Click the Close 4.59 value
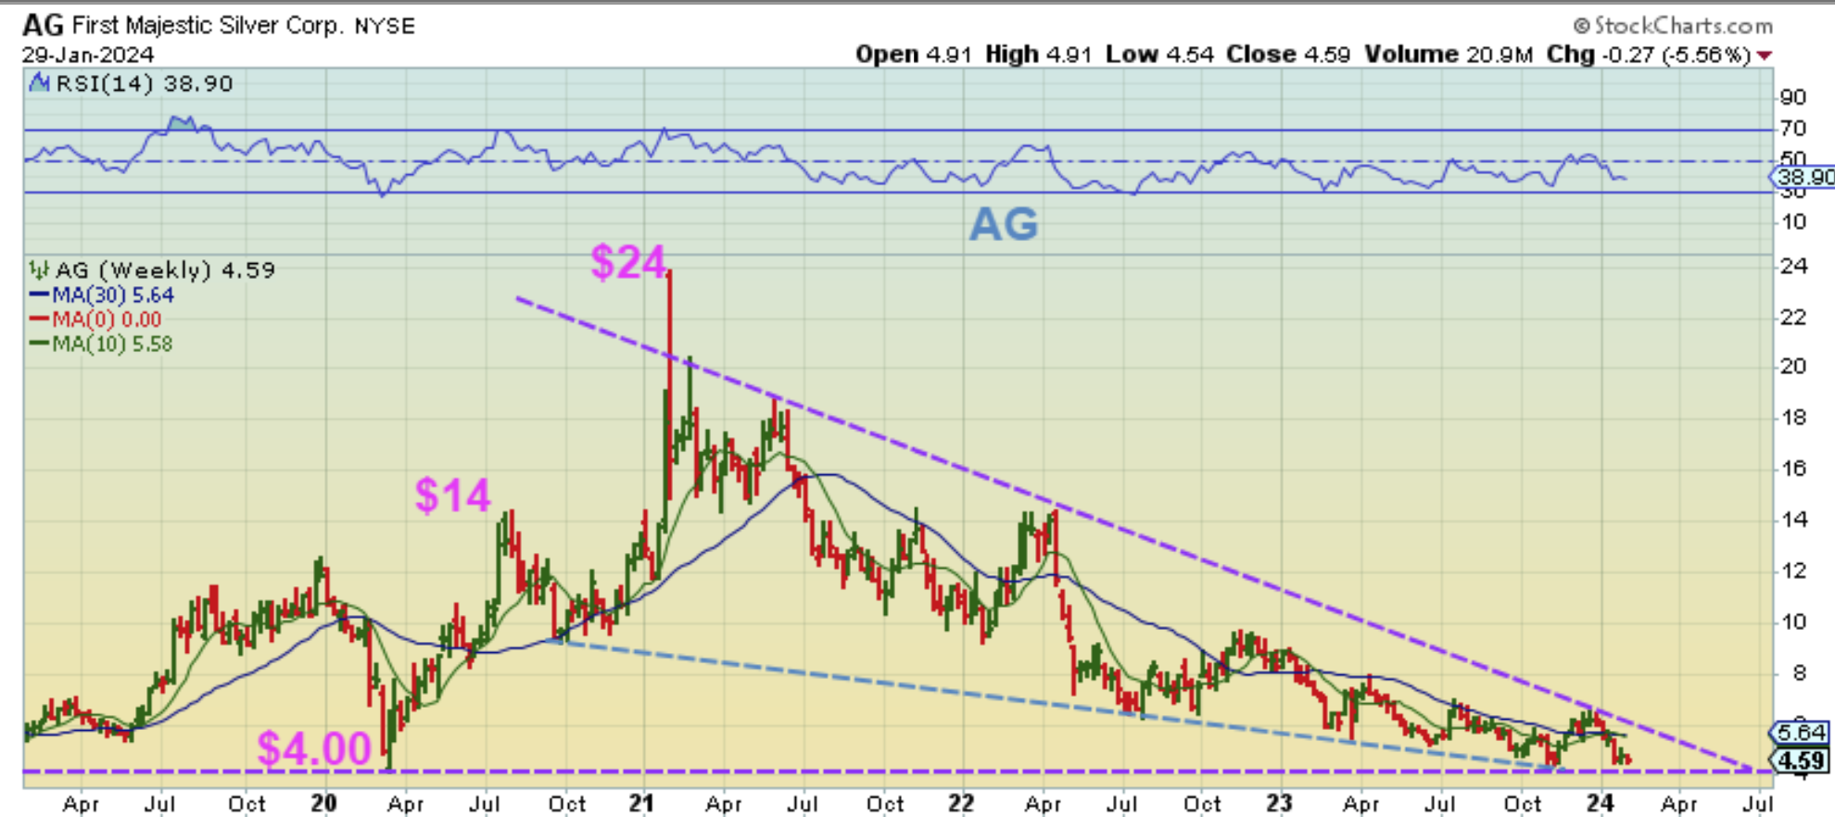Screen dimensions: 1835x817 1288,55
